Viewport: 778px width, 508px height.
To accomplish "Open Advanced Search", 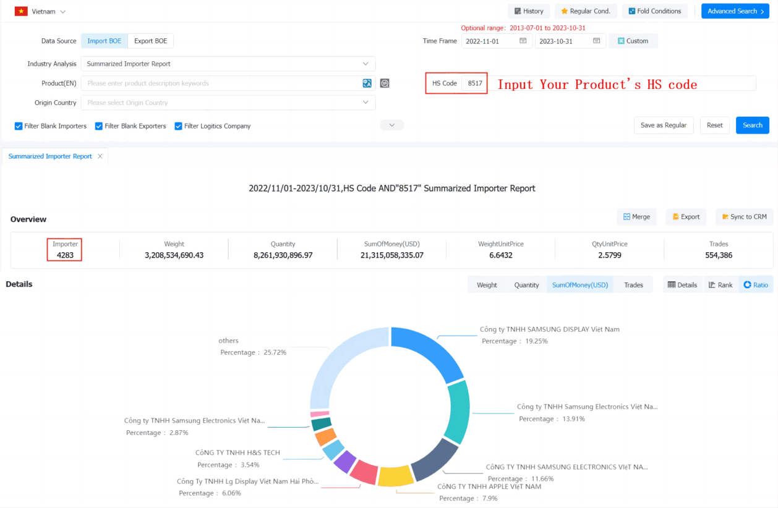I will (735, 11).
